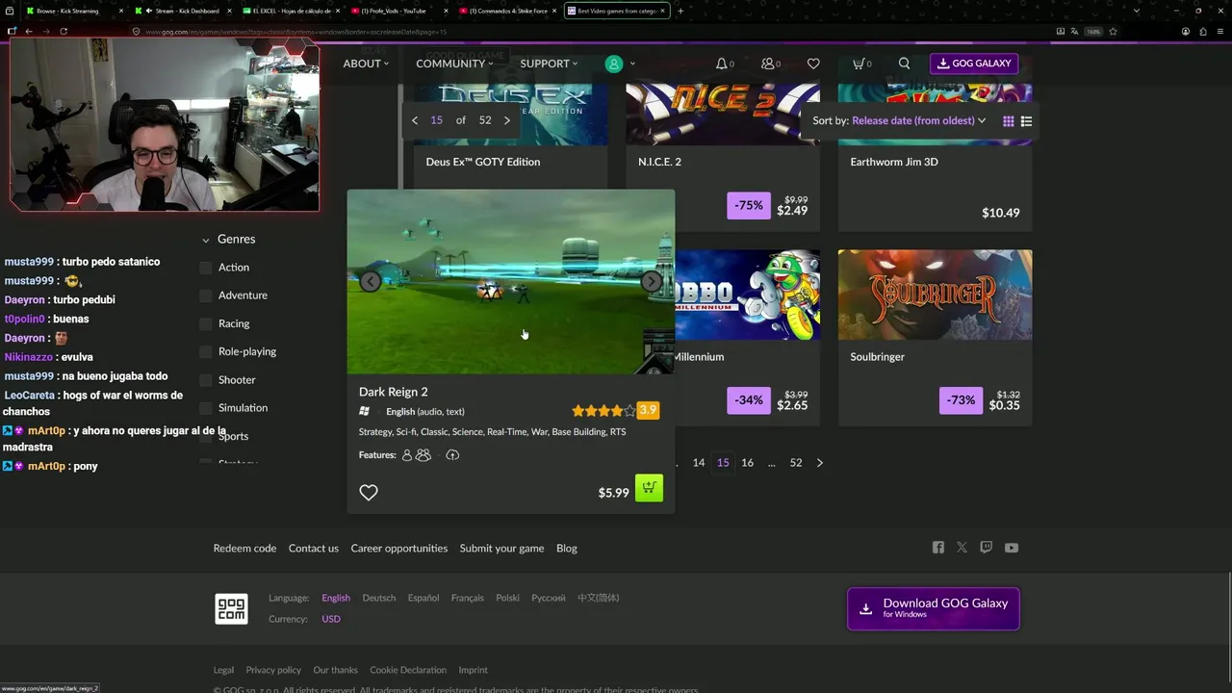The width and height of the screenshot is (1232, 693).
Task: Check the Sports genre filter
Action: 205,436
